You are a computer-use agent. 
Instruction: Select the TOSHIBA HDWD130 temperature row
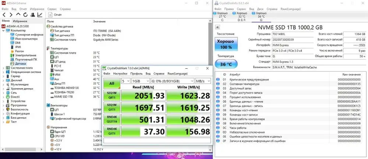(75, 88)
